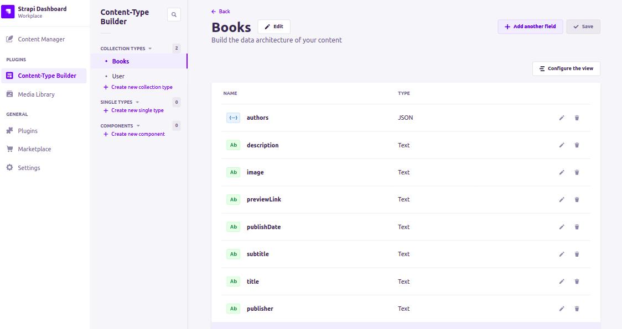Viewport: 622px width, 329px height.
Task: Edit the authors field using its pencil icon
Action: (x=561, y=118)
